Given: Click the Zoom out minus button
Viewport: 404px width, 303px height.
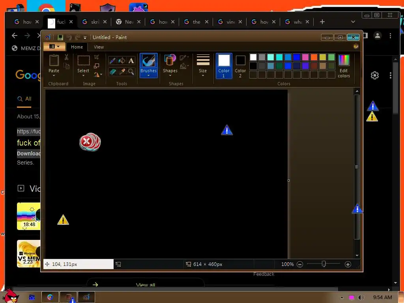Looking at the screenshot, I should tap(300, 264).
